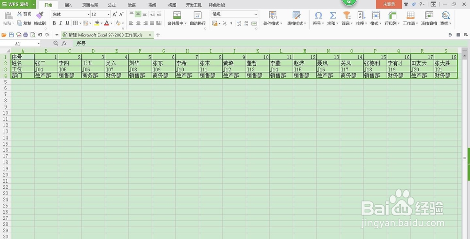
Task: Expand the borders dropdown arrow
Action: pos(80,23)
